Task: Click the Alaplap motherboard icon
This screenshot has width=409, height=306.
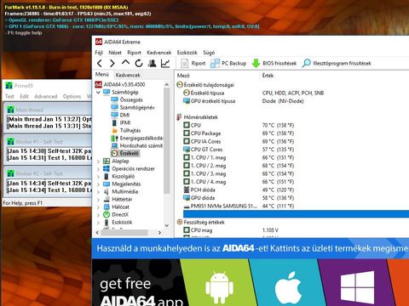Action: 107,161
